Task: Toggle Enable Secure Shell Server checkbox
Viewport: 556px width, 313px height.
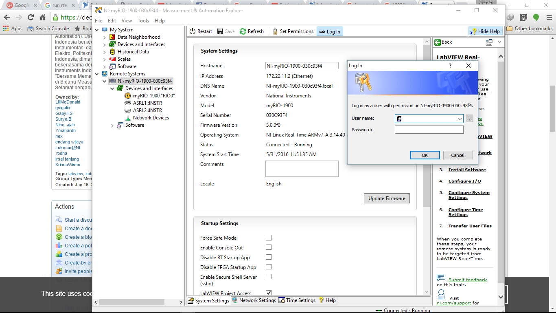Action: click(269, 277)
